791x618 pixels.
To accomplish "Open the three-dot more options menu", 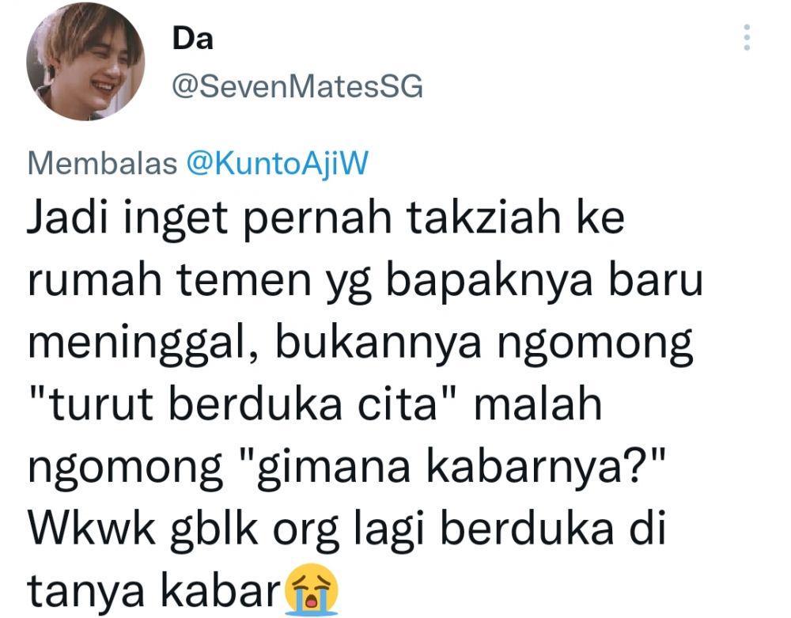I will [x=747, y=37].
